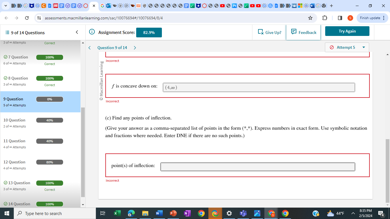Image resolution: width=390 pixels, height=219 pixels.
Task: Open the Chrome profile avatar S
Action: [350, 18]
